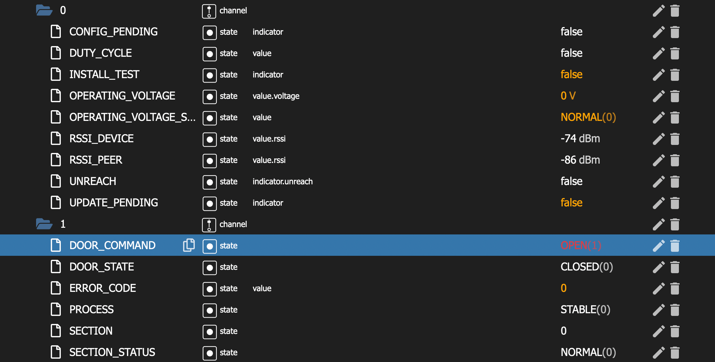Toggle the INSTALL_TEST false value
715x362 pixels.
[x=571, y=74]
